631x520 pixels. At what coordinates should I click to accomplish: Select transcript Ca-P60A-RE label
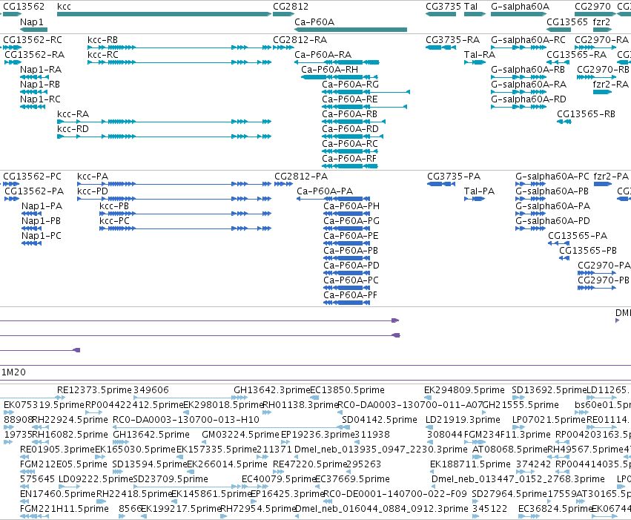pos(350,99)
